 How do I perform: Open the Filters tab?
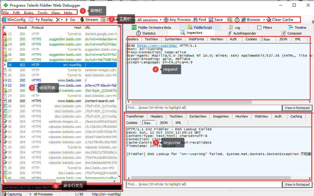(x=265, y=27)
